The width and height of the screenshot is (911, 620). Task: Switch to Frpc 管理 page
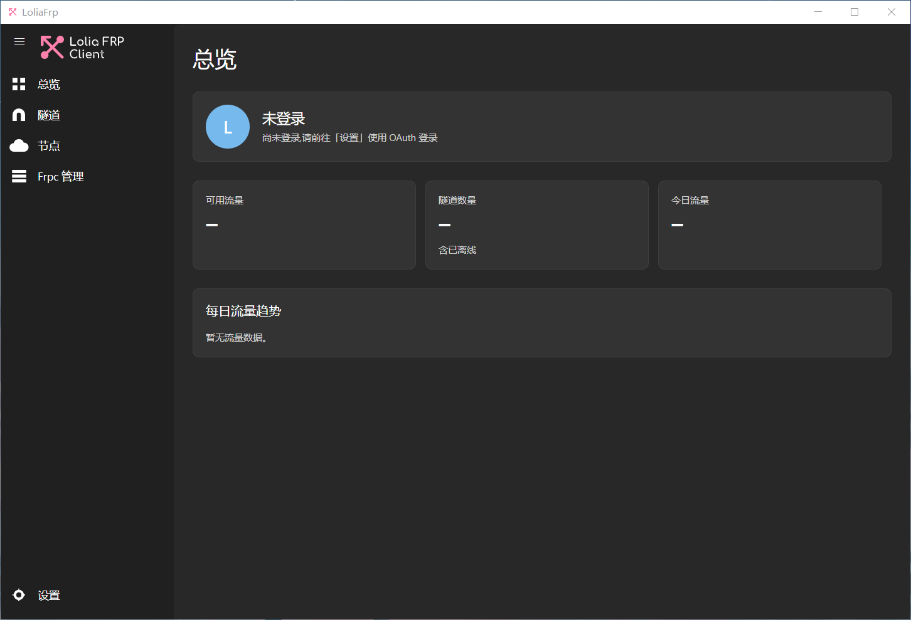pos(87,177)
